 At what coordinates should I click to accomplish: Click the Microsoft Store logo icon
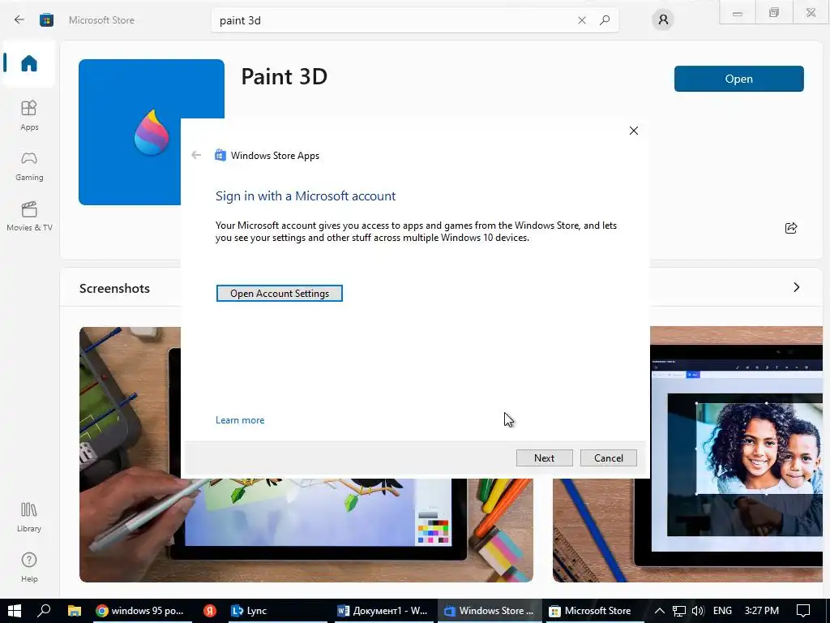[46, 20]
